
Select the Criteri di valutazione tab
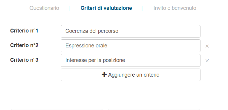coord(106,8)
